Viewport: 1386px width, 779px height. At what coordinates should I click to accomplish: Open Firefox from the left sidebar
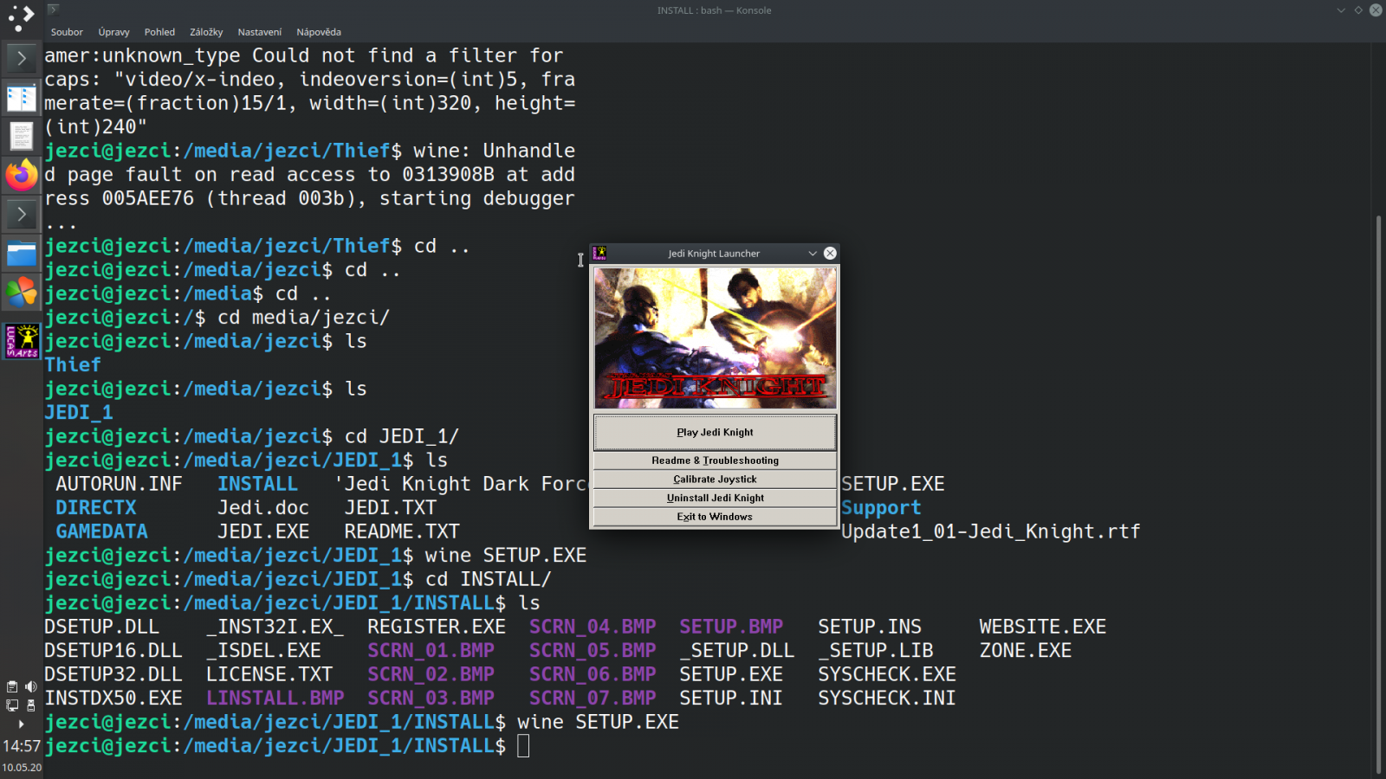(x=22, y=176)
